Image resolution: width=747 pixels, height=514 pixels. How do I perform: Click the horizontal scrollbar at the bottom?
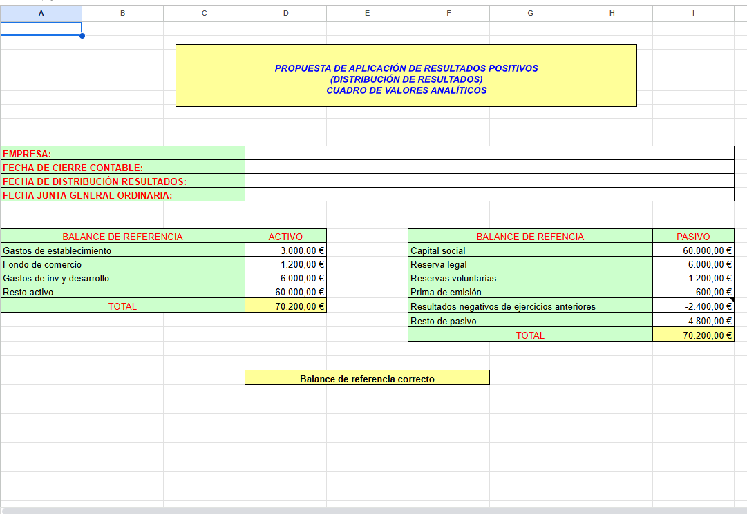373,511
